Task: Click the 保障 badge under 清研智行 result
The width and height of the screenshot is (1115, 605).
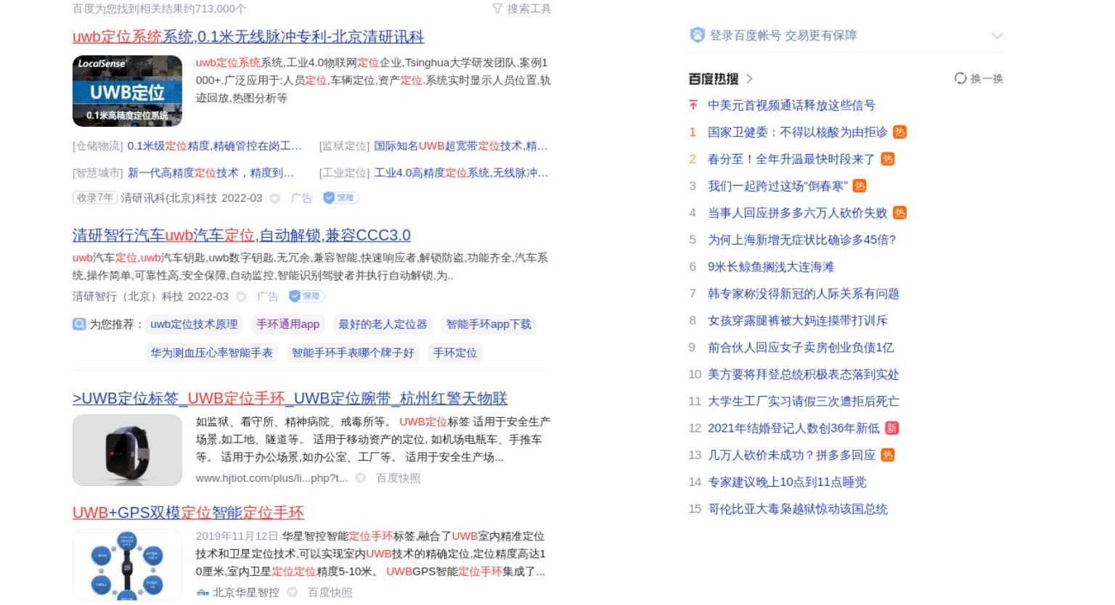Action: tap(306, 296)
